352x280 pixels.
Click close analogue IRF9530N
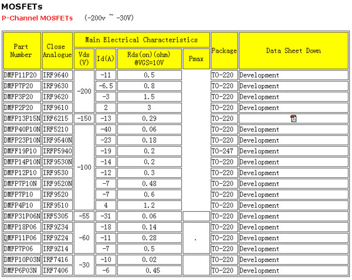point(57,162)
